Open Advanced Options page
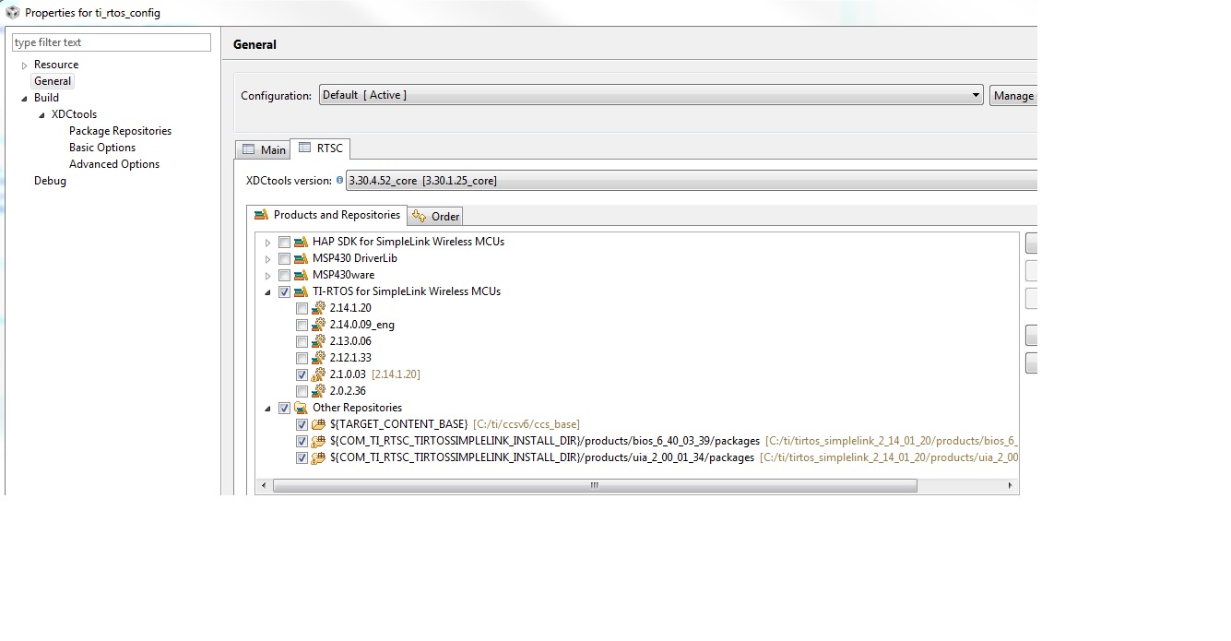 tap(114, 164)
